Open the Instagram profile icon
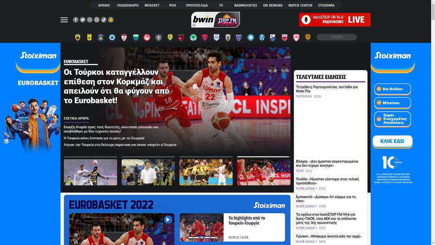435x245 pixels. (97, 20)
